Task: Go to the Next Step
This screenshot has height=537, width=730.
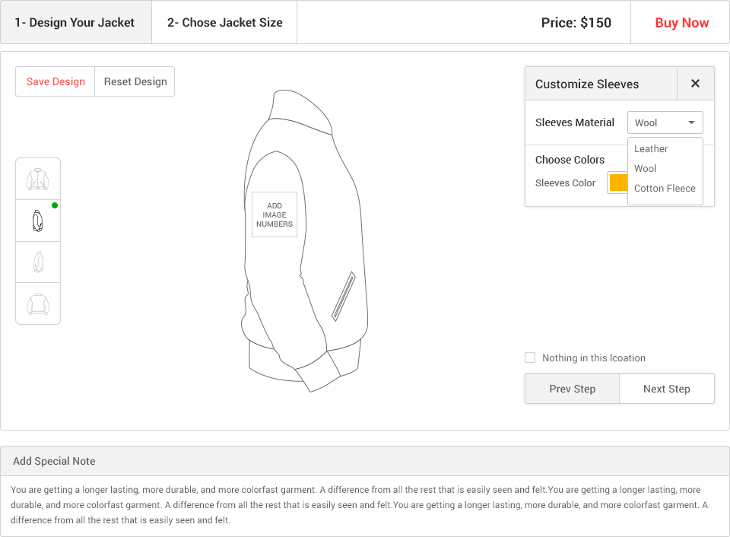Action: click(667, 389)
